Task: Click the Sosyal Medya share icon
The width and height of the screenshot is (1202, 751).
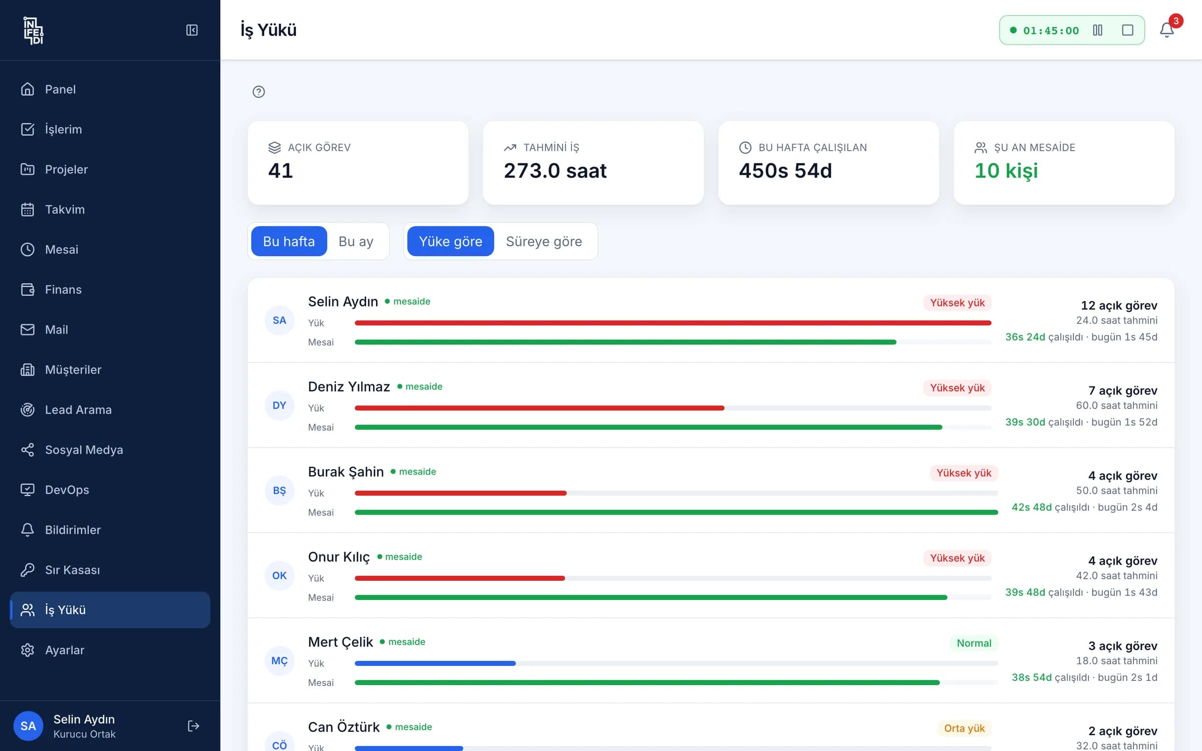Action: click(x=28, y=450)
